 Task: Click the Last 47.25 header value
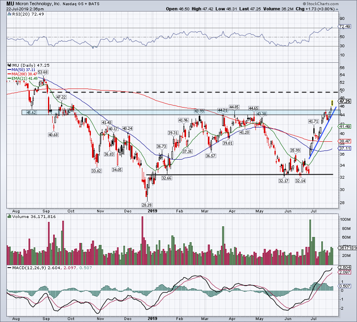(x=250, y=9)
